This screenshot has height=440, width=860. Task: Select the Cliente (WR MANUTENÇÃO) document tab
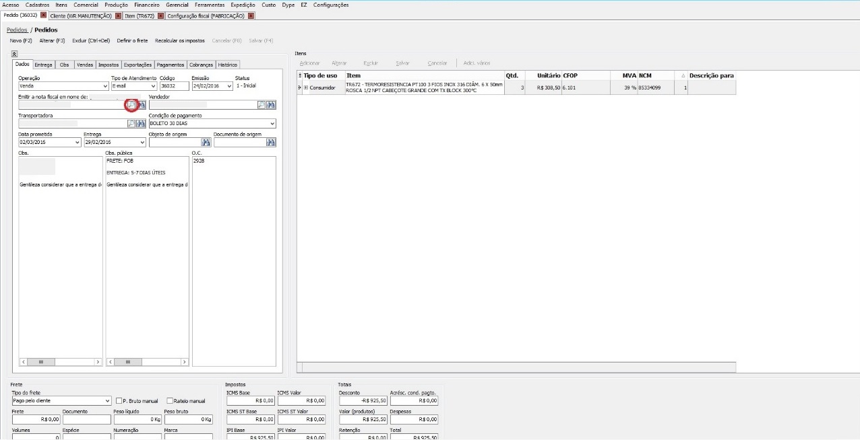[81, 15]
